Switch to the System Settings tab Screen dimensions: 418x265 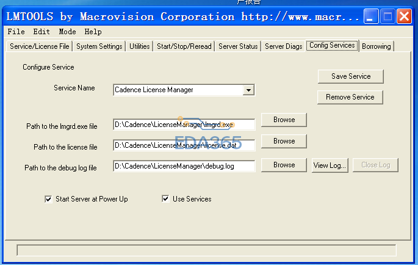99,46
